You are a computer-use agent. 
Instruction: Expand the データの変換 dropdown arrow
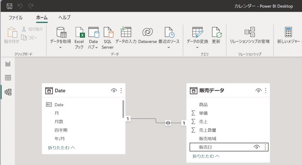(197, 47)
